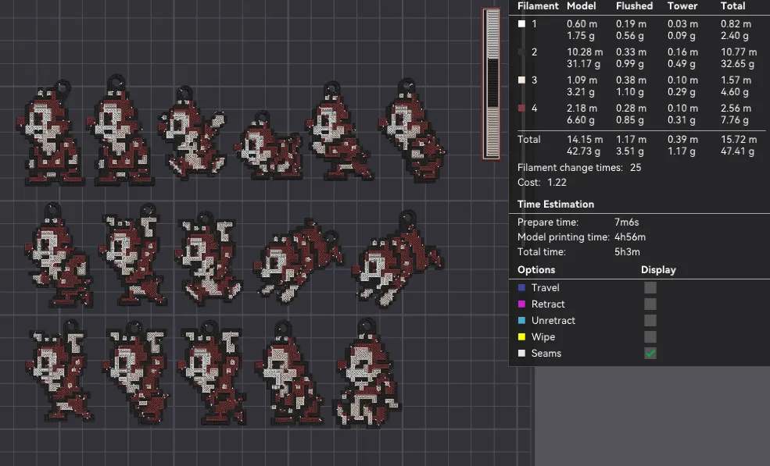This screenshot has width=770, height=466.
Task: Click the Tower column header
Action: coord(682,6)
